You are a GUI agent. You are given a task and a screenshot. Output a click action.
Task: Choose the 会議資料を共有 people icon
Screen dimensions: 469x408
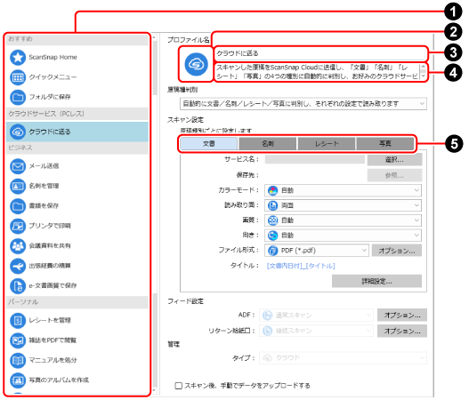(18, 246)
